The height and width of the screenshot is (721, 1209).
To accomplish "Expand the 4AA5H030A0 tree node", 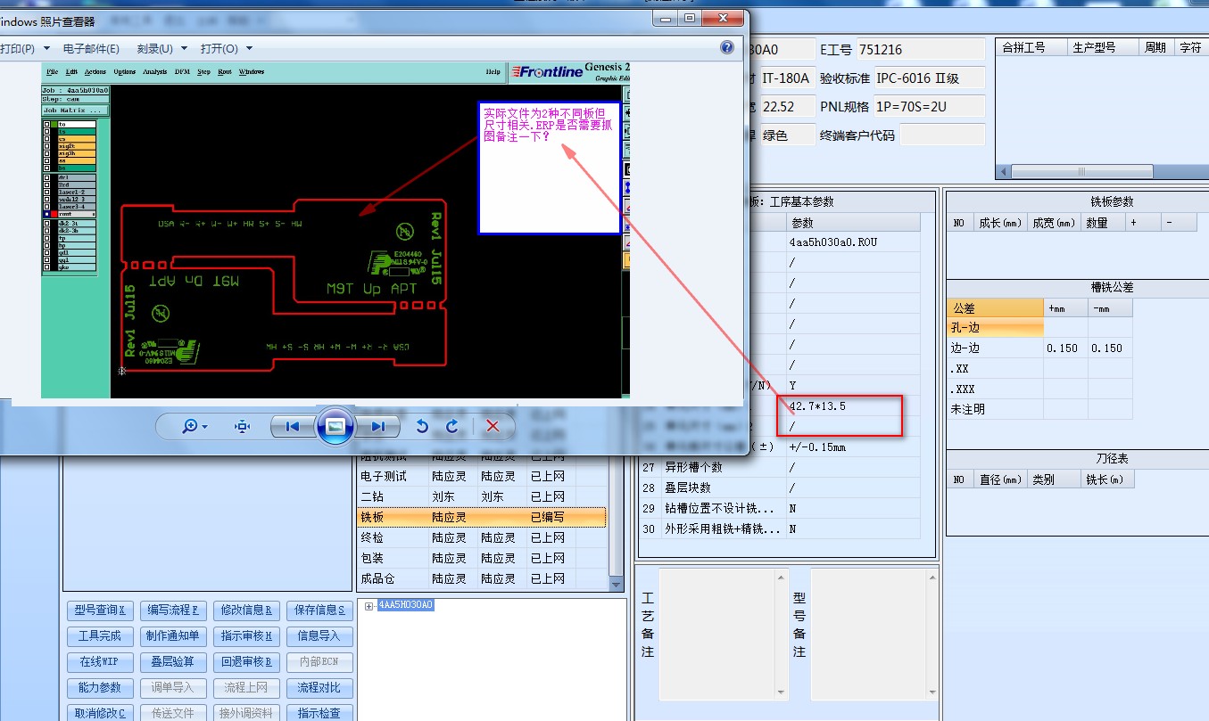I will (369, 605).
